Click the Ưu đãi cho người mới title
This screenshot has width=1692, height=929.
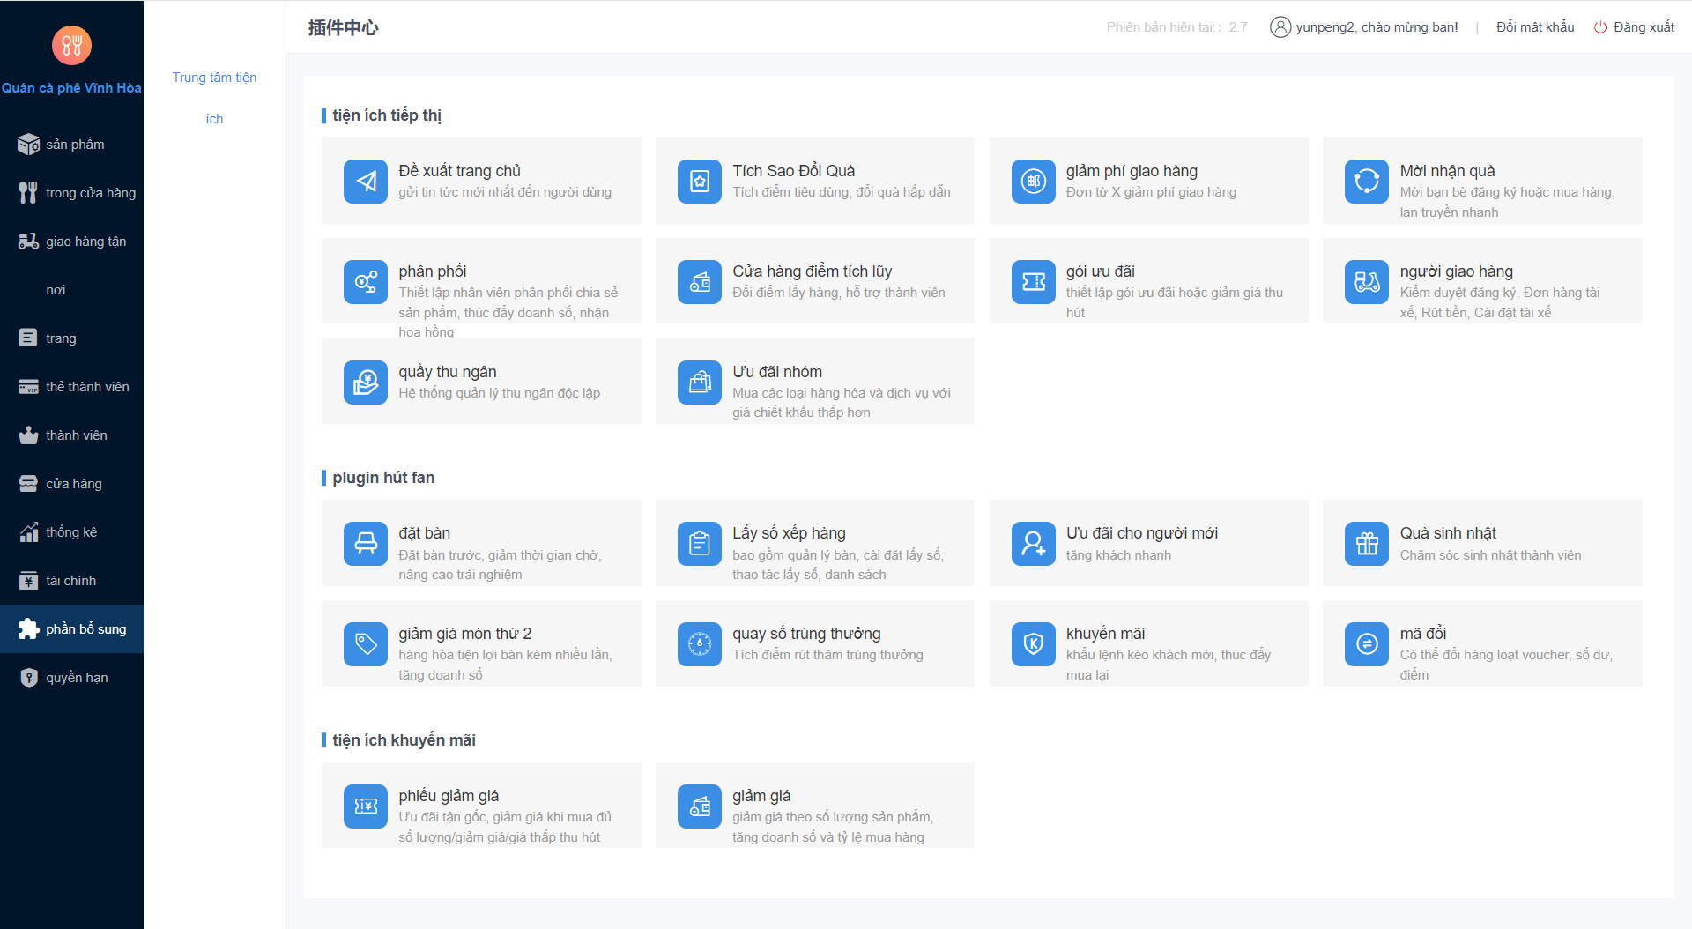pyautogui.click(x=1141, y=533)
